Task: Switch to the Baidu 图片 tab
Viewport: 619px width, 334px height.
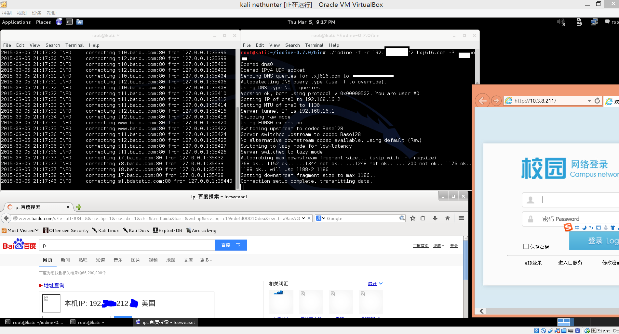Action: 136,260
